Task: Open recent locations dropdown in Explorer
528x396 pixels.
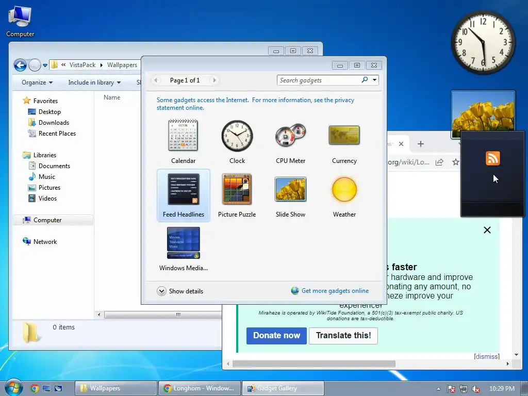Action: [45, 65]
